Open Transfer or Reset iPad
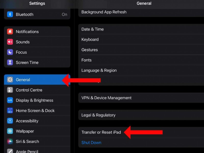204x153 pixels. (101, 132)
